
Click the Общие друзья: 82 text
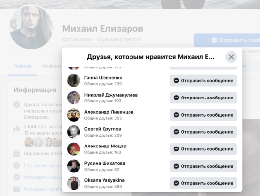pos(102,170)
